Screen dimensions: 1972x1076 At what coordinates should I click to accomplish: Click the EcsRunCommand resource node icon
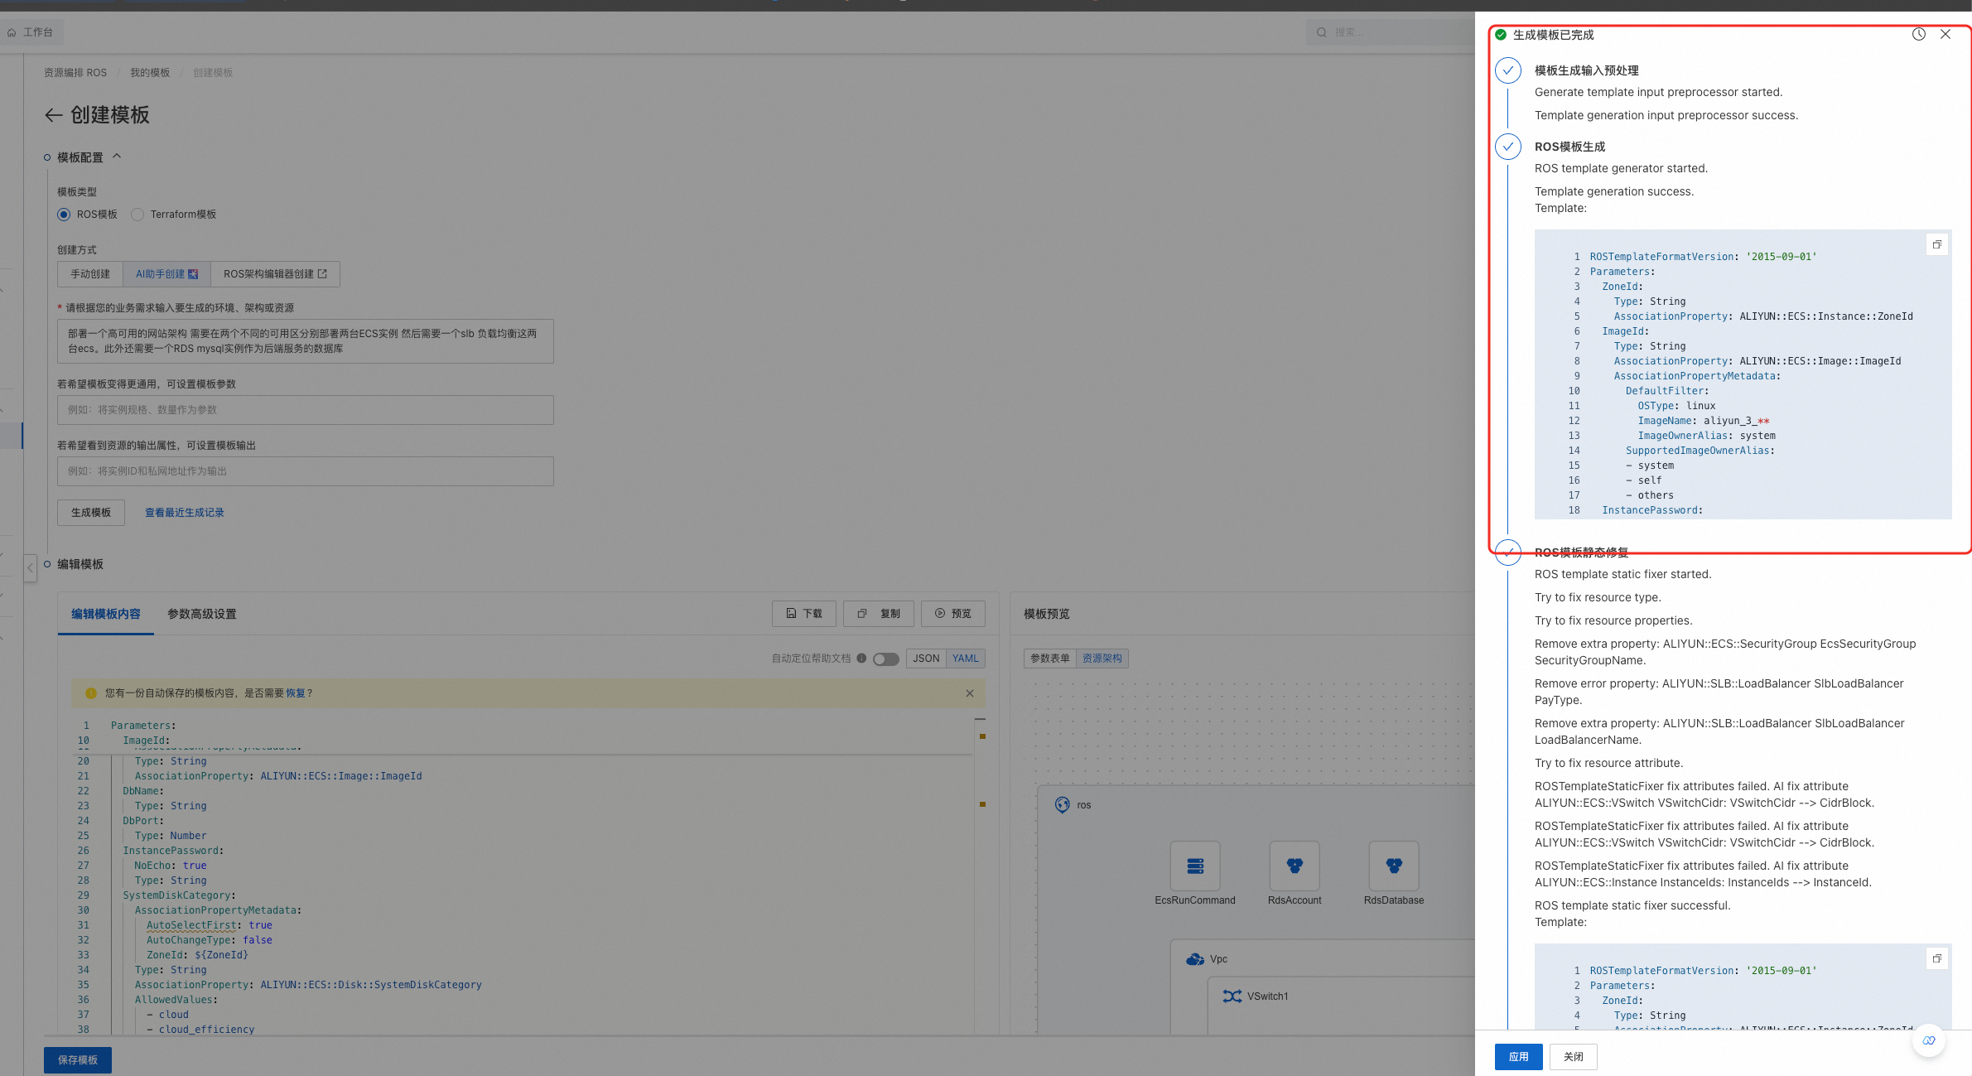click(x=1194, y=866)
